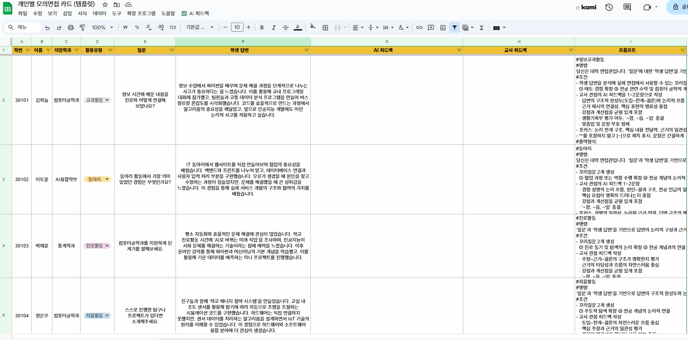Open the 수정 menu
This screenshot has width=688, height=340.
tap(38, 13)
